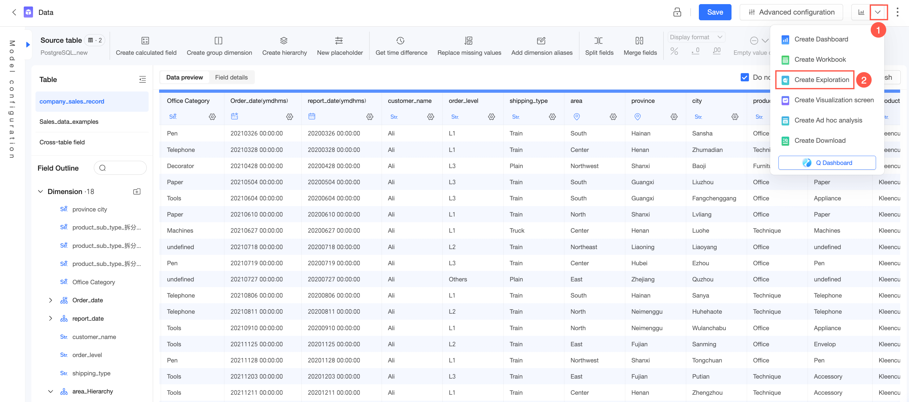Select the Merge fields tool
The width and height of the screenshot is (909, 402).
[x=640, y=46]
